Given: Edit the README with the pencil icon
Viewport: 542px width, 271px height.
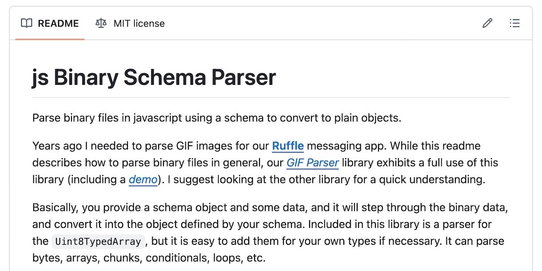Looking at the screenshot, I should pos(487,23).
